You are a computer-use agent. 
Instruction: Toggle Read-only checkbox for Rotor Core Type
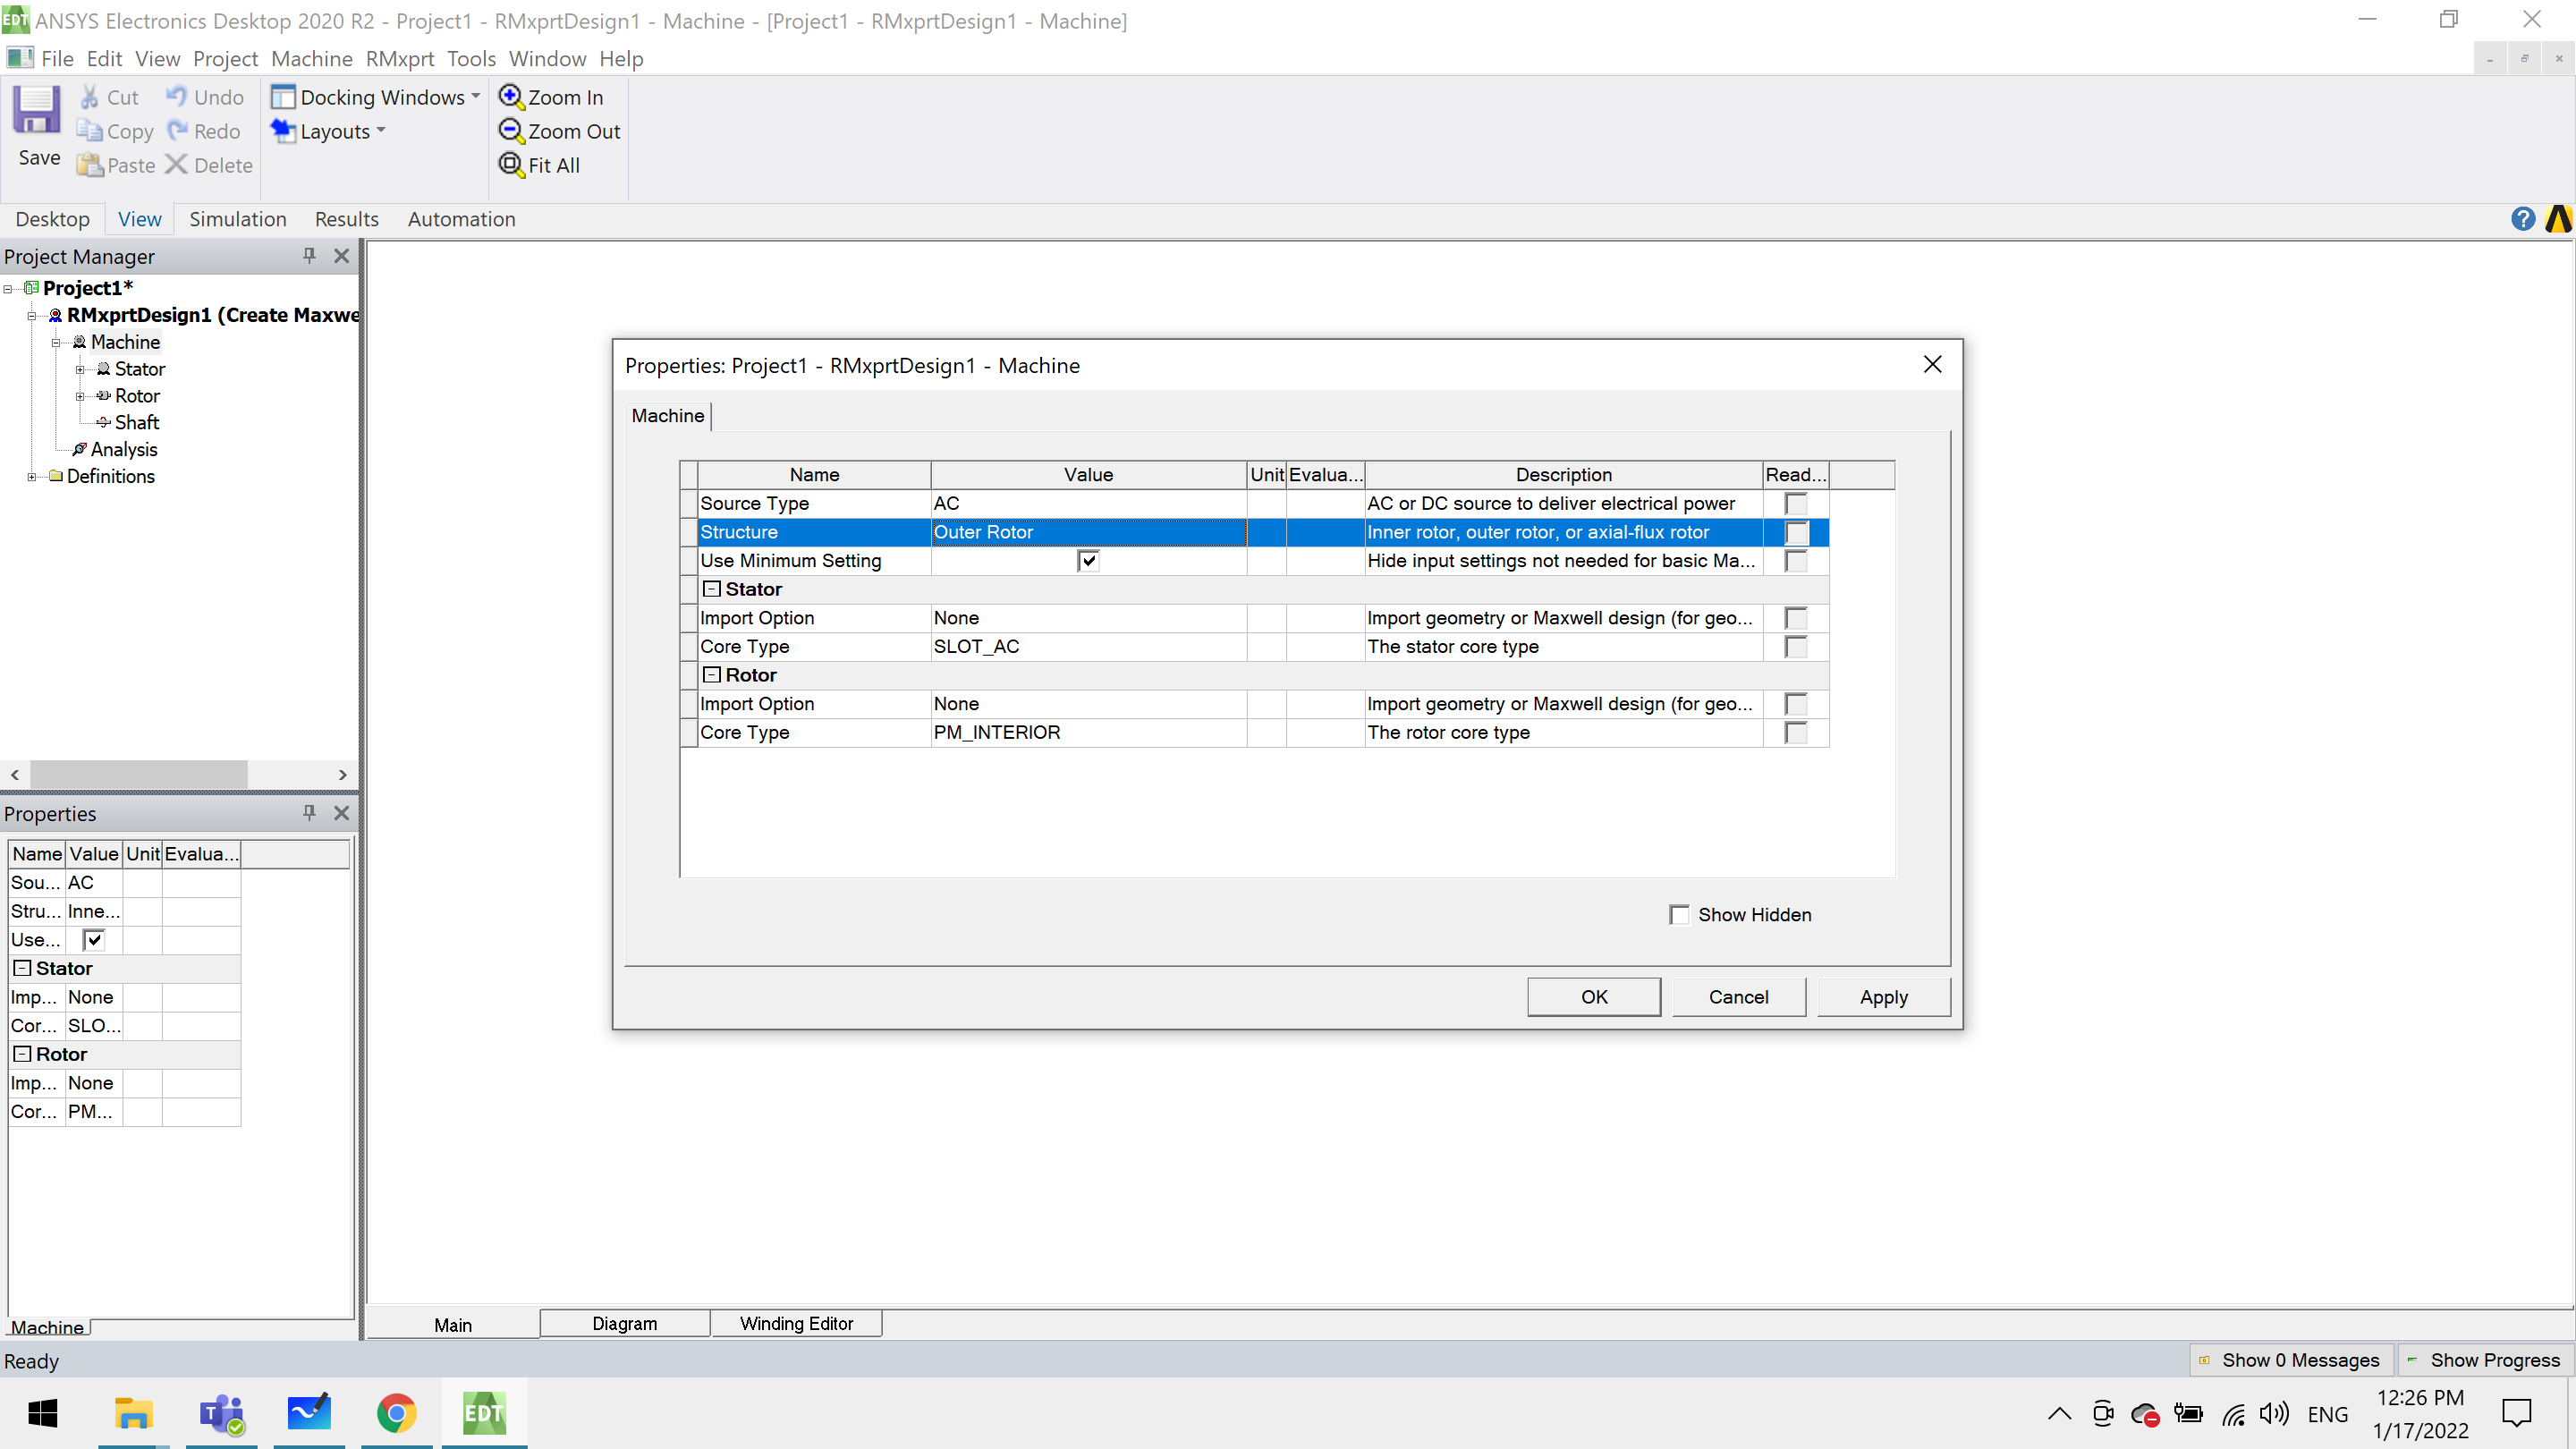1796,733
